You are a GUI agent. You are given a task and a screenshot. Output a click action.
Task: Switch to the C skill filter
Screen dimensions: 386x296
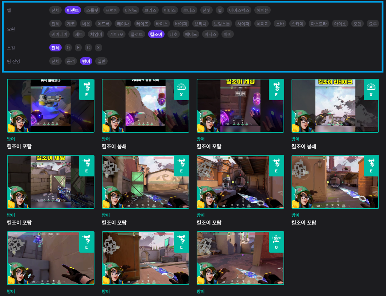88,47
